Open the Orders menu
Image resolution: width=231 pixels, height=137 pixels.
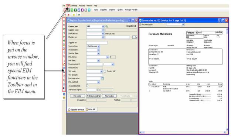point(120,10)
